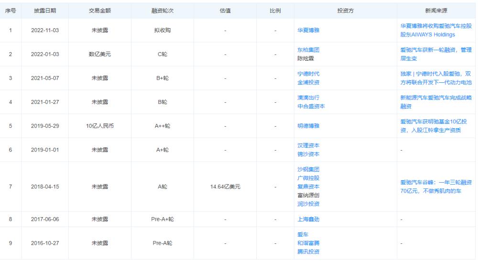Viewport: 478px width, 263px height.
Task: Click the 数亿美元 amount cell
Action: point(100,54)
